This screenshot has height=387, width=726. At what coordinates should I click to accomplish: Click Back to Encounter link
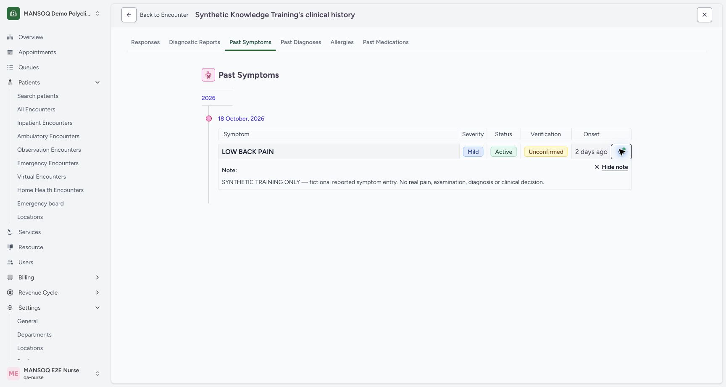tap(164, 15)
